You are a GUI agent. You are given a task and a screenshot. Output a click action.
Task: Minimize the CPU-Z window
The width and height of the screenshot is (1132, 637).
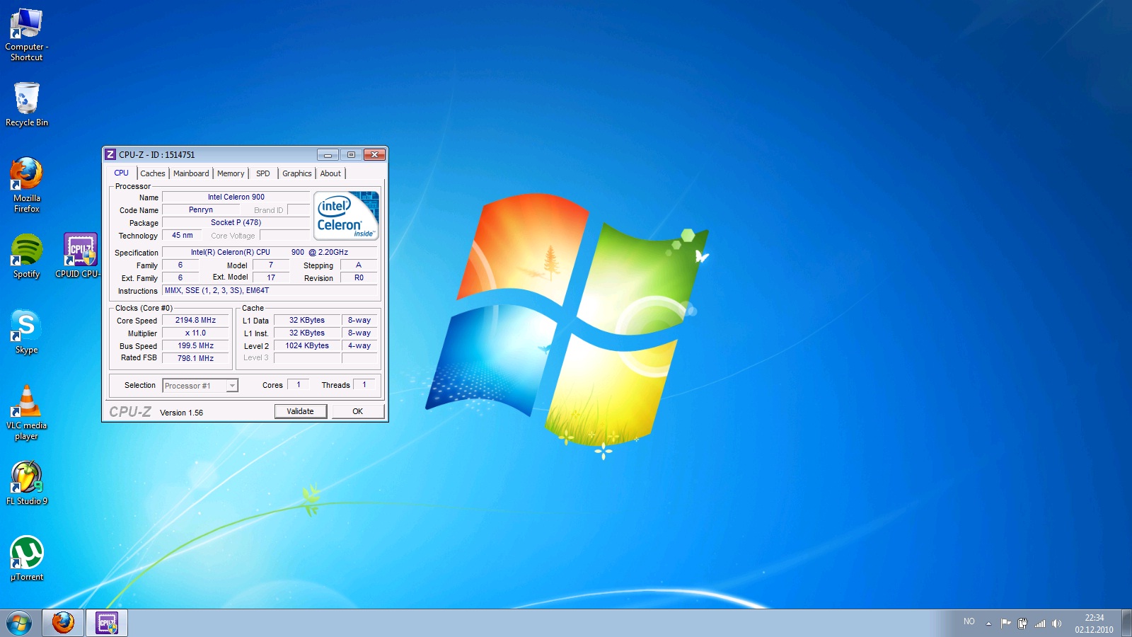[328, 154]
